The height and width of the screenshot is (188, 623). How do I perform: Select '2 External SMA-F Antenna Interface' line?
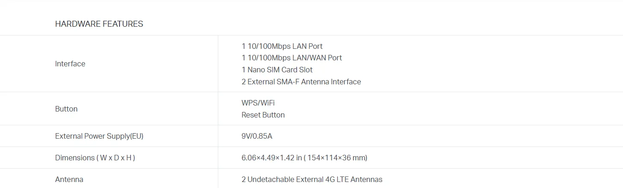[301, 82]
